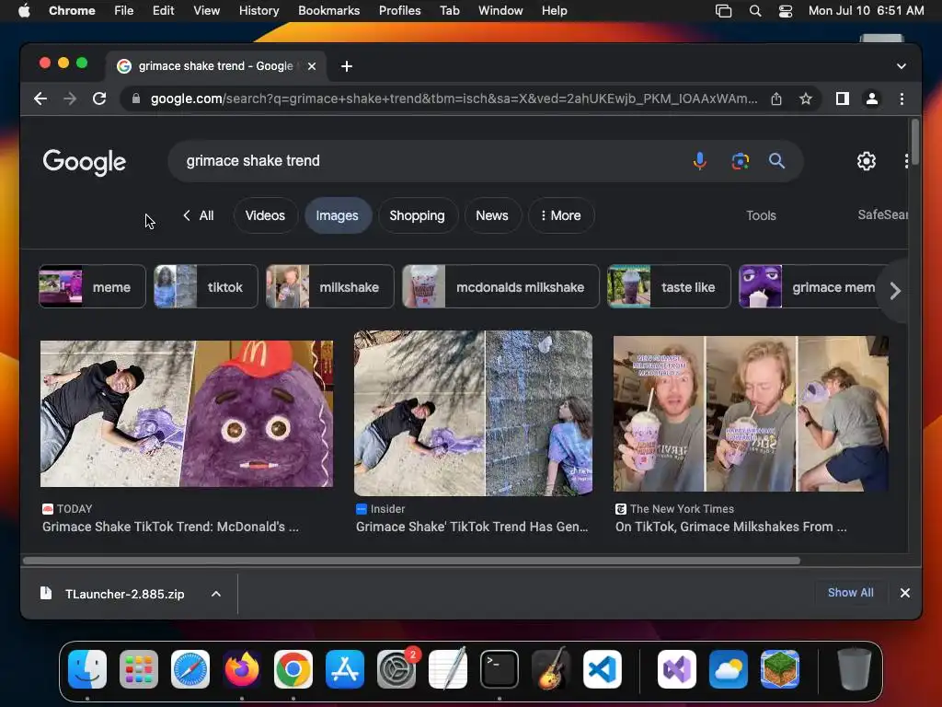Switch to the Shopping tab
The height and width of the screenshot is (707, 942).
click(x=417, y=215)
